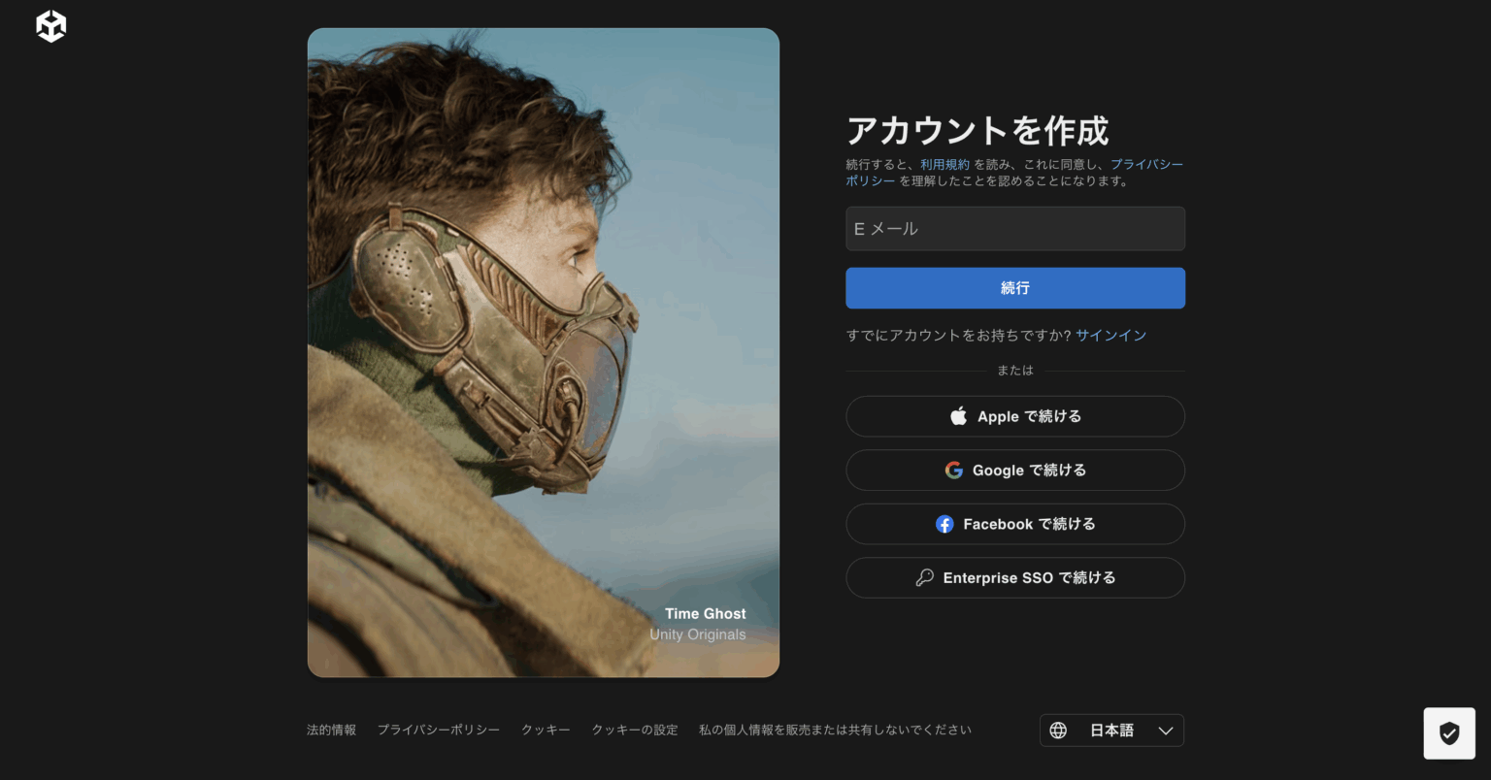Click the Facebook icon on its sign-in button

(x=944, y=524)
